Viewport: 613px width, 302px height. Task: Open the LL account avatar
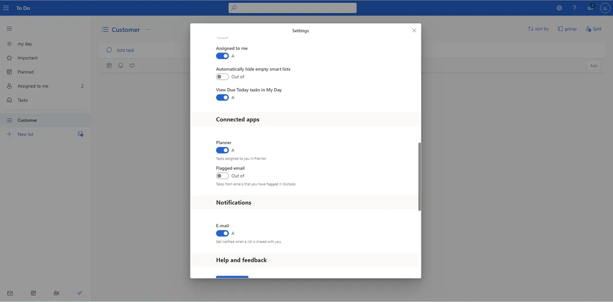(x=605, y=8)
